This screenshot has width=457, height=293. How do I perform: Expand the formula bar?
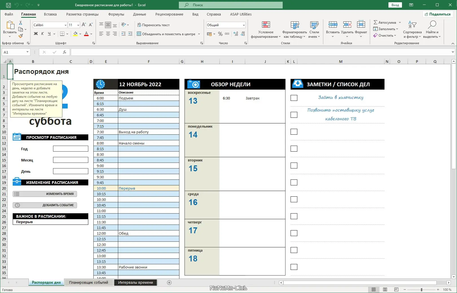tap(453, 52)
